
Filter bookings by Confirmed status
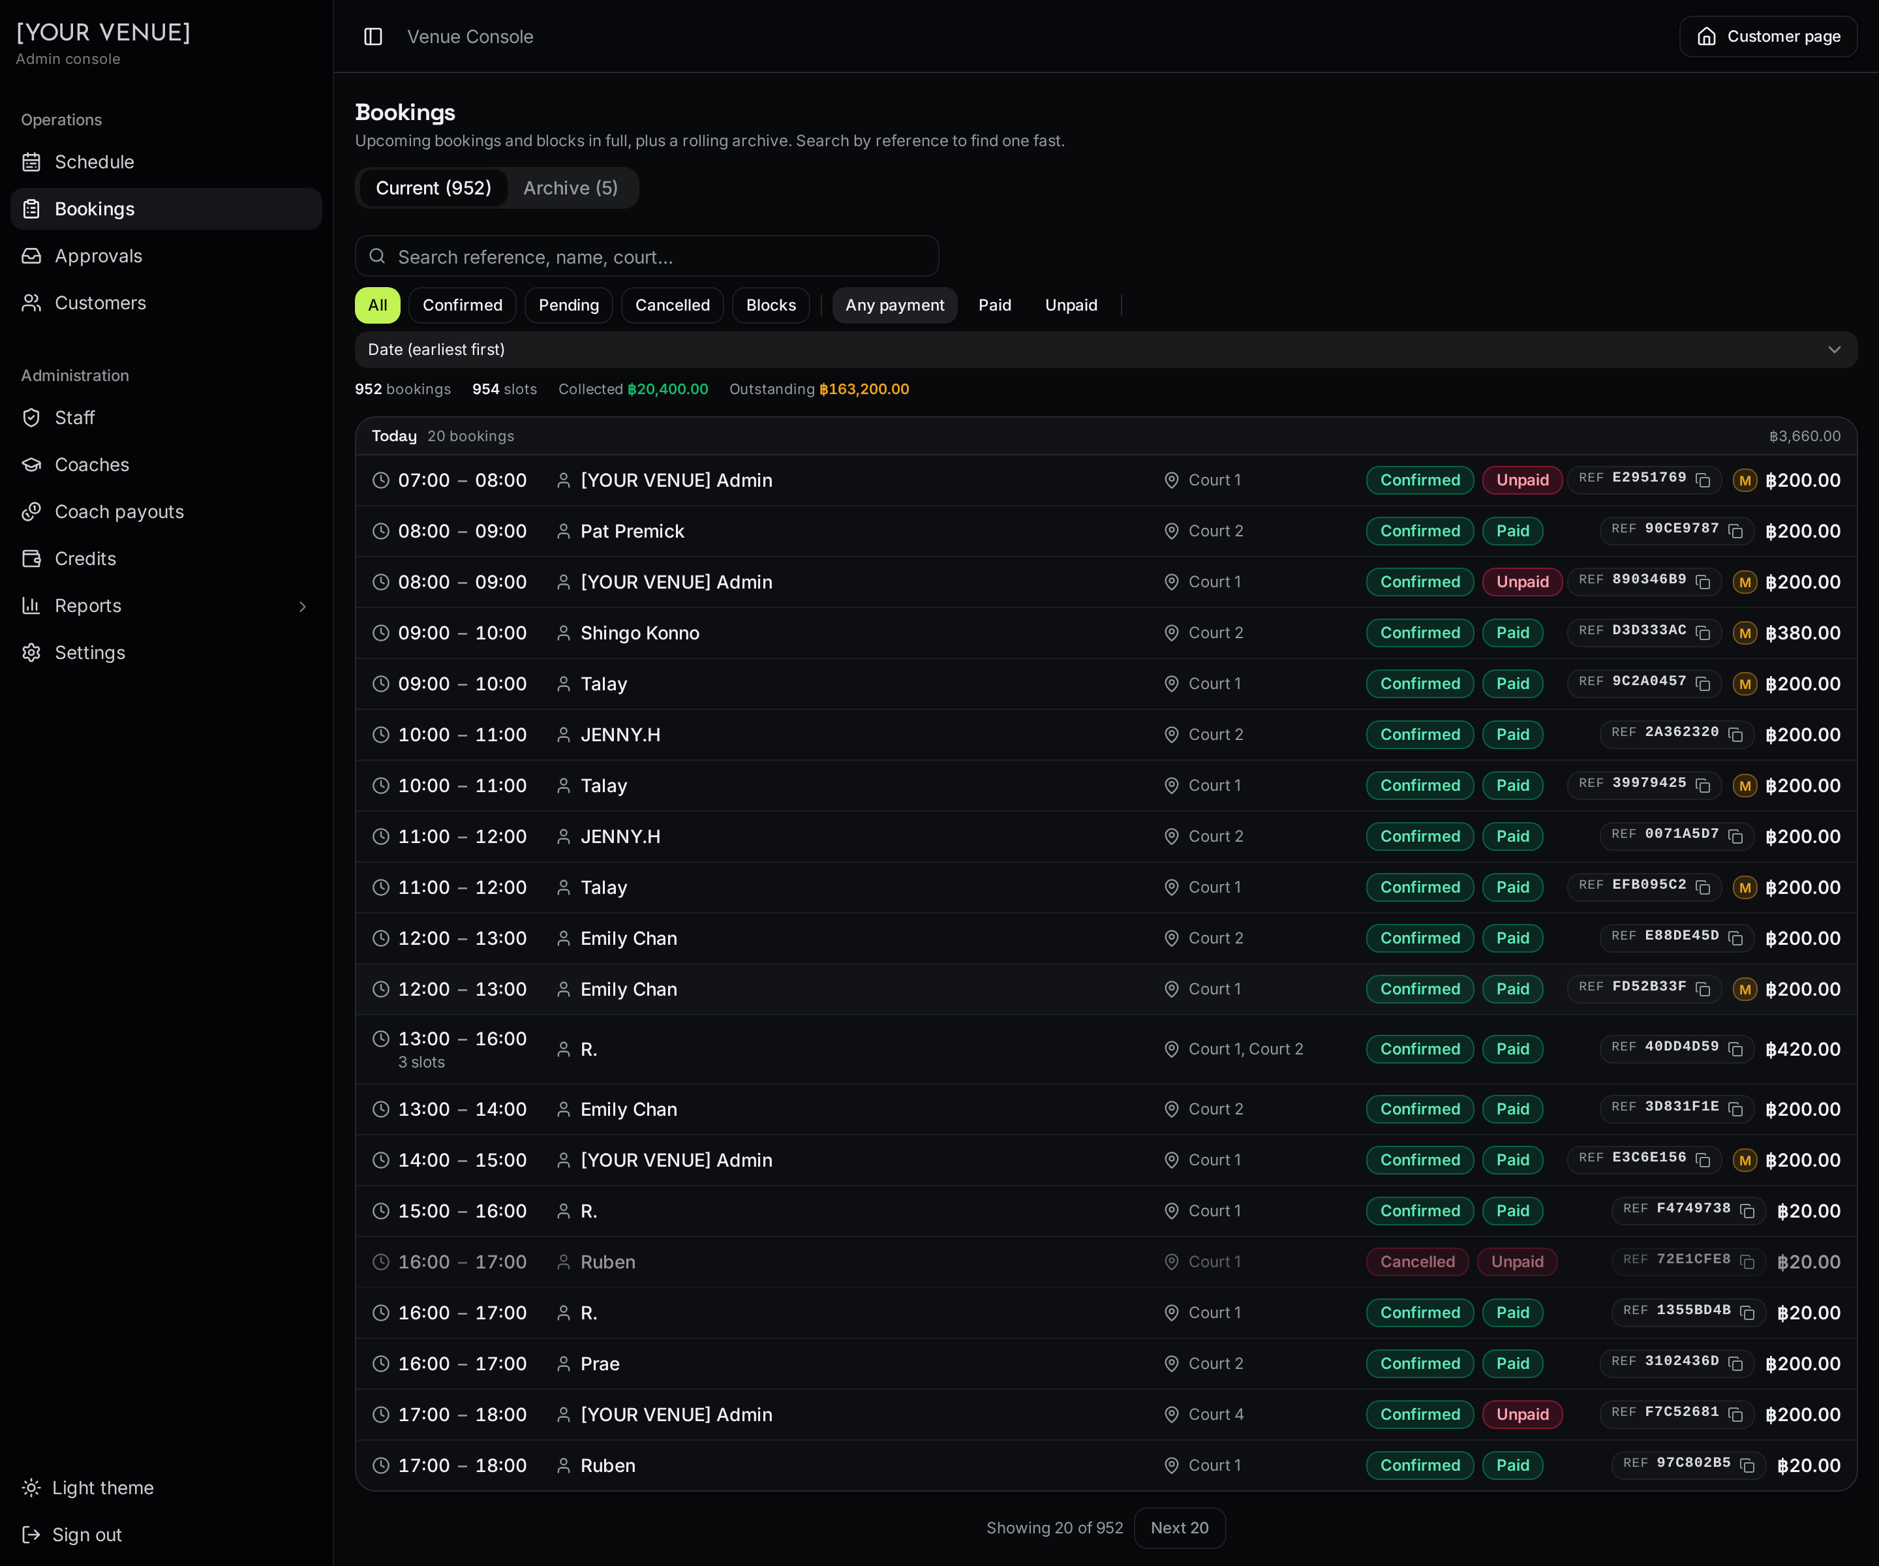pos(463,305)
